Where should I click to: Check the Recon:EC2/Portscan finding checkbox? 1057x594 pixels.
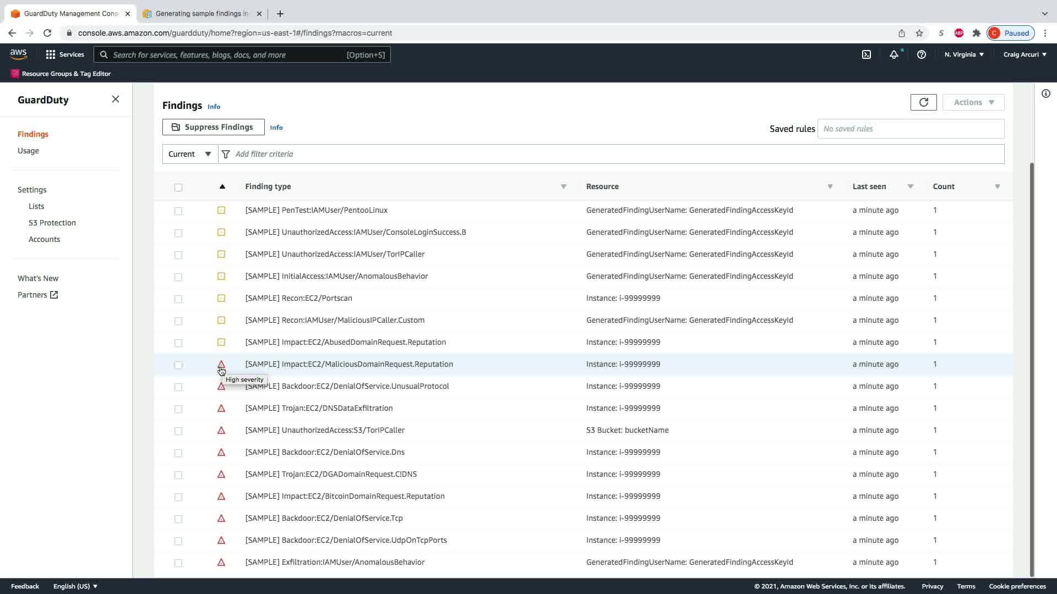coord(178,299)
